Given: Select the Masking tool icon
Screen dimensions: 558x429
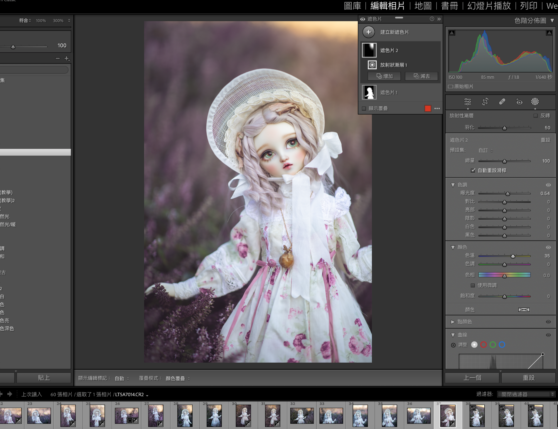Looking at the screenshot, I should pyautogui.click(x=535, y=102).
